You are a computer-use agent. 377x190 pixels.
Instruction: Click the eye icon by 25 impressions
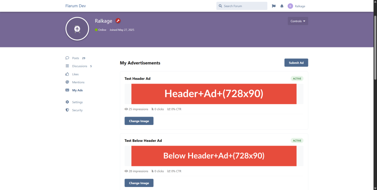pos(126,109)
